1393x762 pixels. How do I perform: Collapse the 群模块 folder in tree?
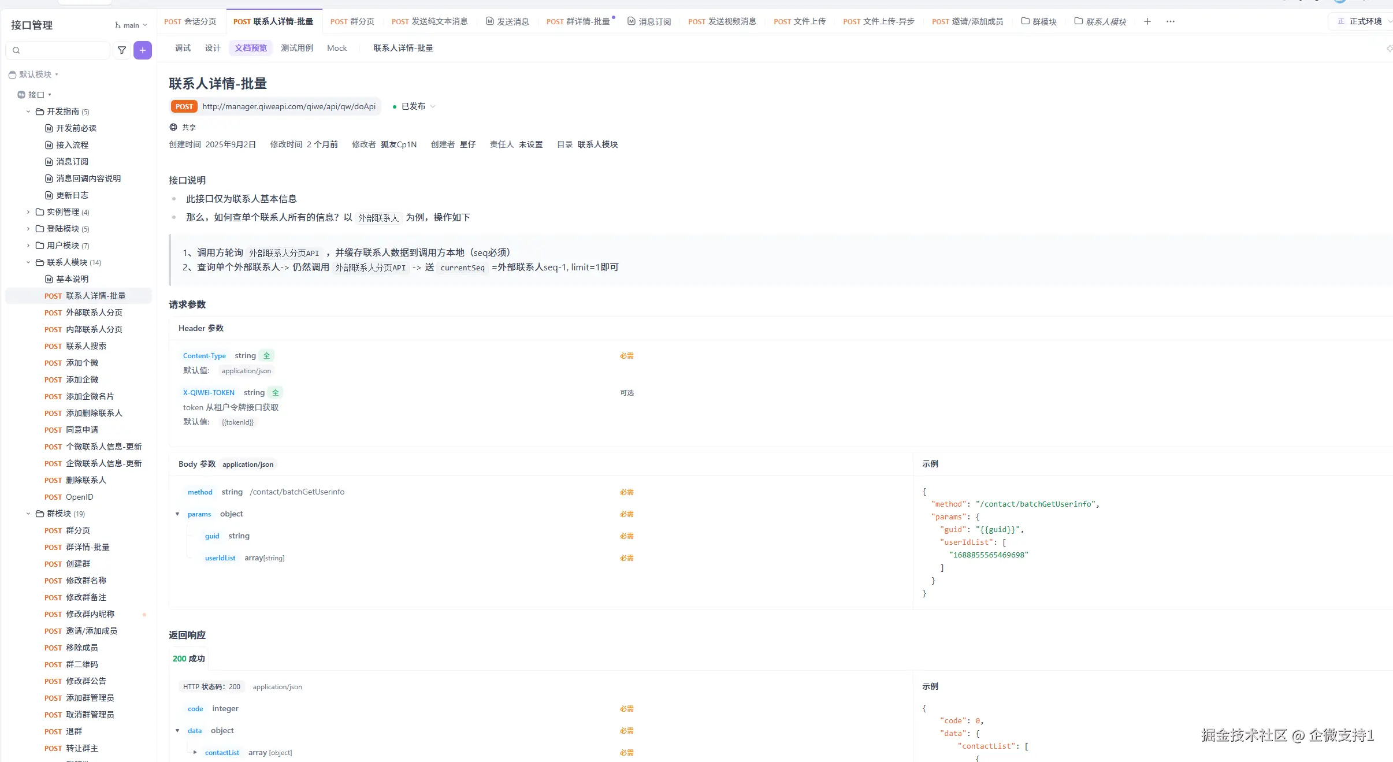coord(28,514)
